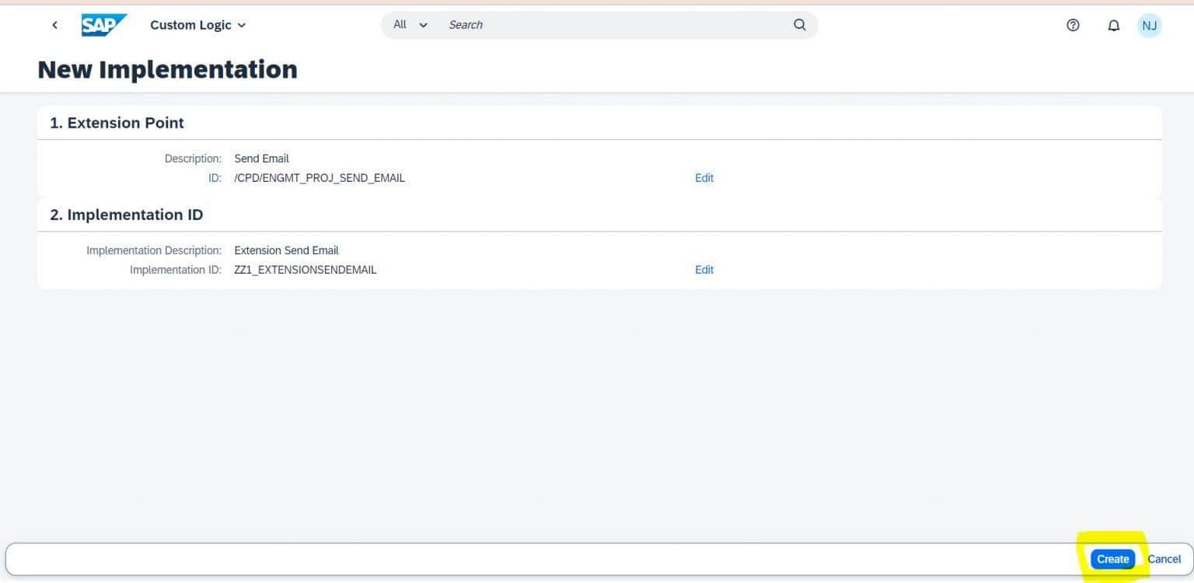This screenshot has height=583, width=1194.
Task: Edit the Send Email extension point
Action: [x=703, y=178]
